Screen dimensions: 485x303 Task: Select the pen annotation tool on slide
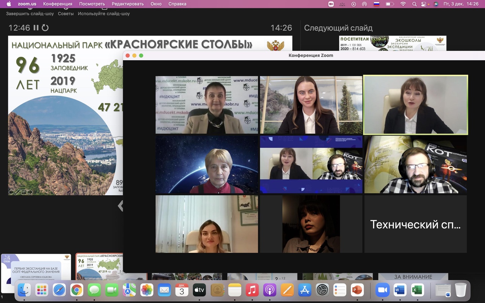click(18, 192)
